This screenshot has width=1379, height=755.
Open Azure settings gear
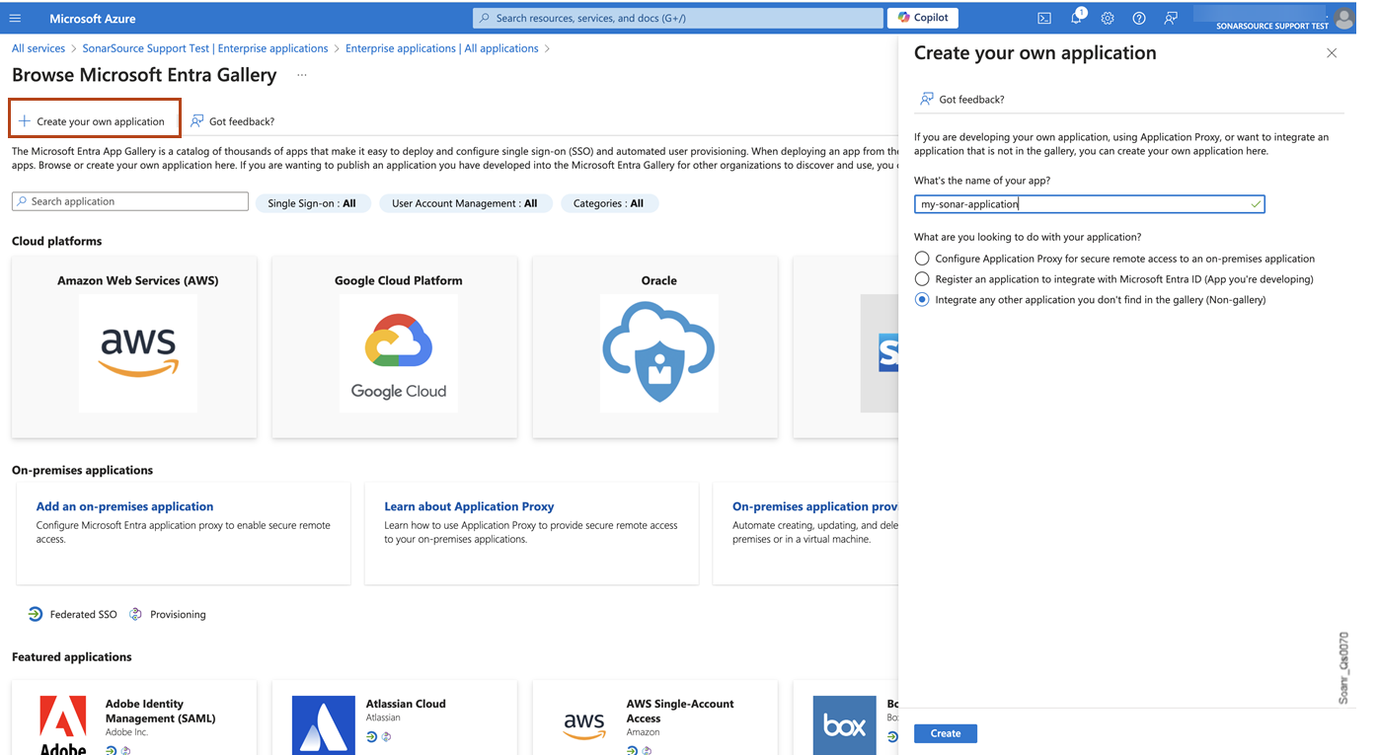point(1107,18)
